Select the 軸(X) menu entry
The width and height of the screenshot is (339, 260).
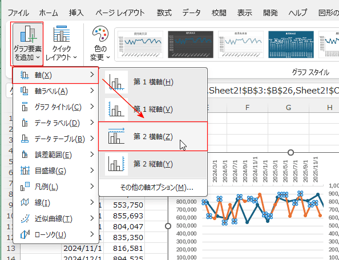coord(55,75)
